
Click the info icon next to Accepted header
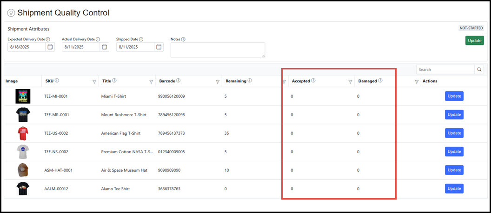pos(313,81)
